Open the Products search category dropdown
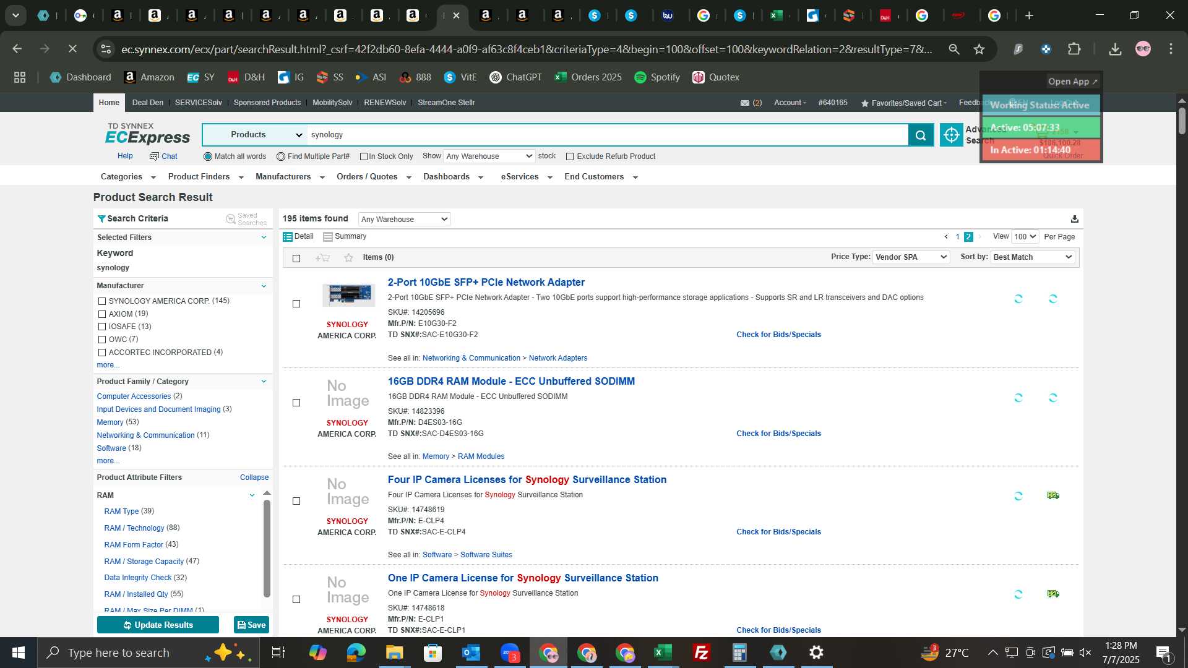This screenshot has width=1188, height=668. (254, 135)
